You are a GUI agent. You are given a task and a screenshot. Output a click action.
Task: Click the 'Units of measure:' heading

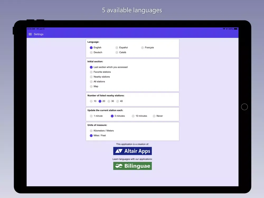click(x=97, y=125)
